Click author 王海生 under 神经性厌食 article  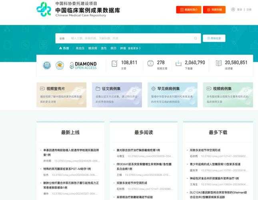[194, 184]
